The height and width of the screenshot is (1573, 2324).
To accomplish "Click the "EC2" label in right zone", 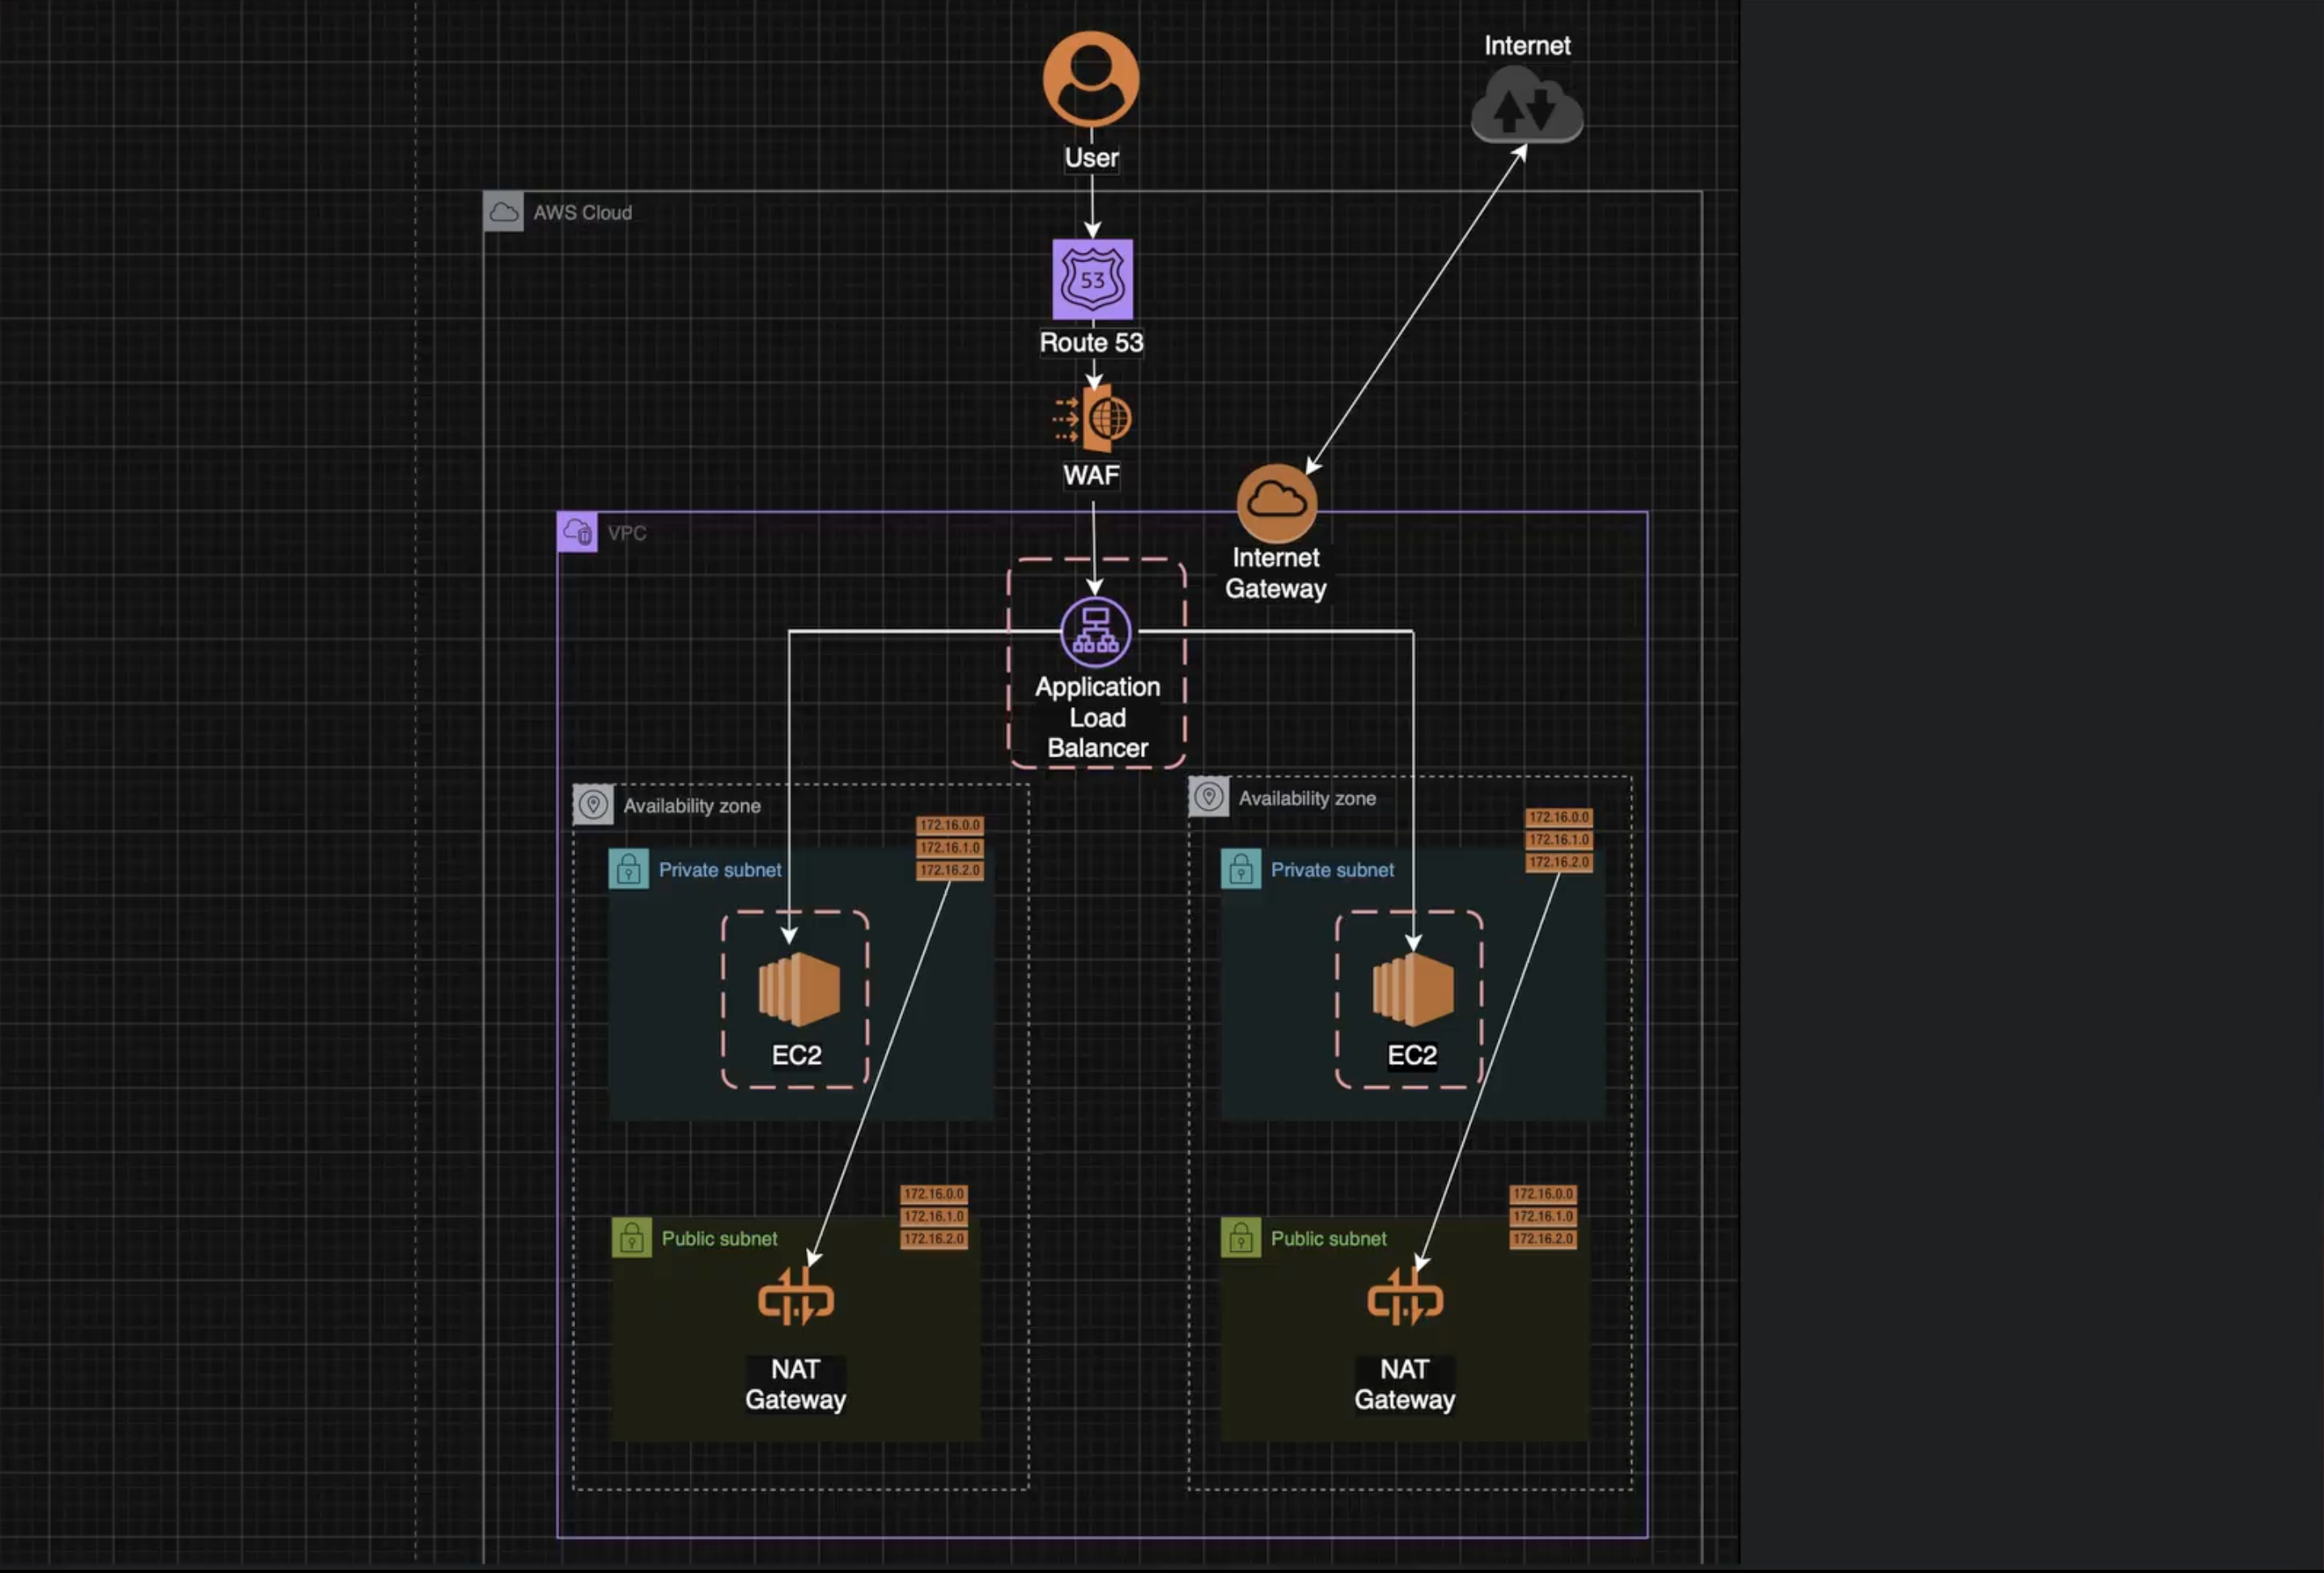I will point(1412,1055).
